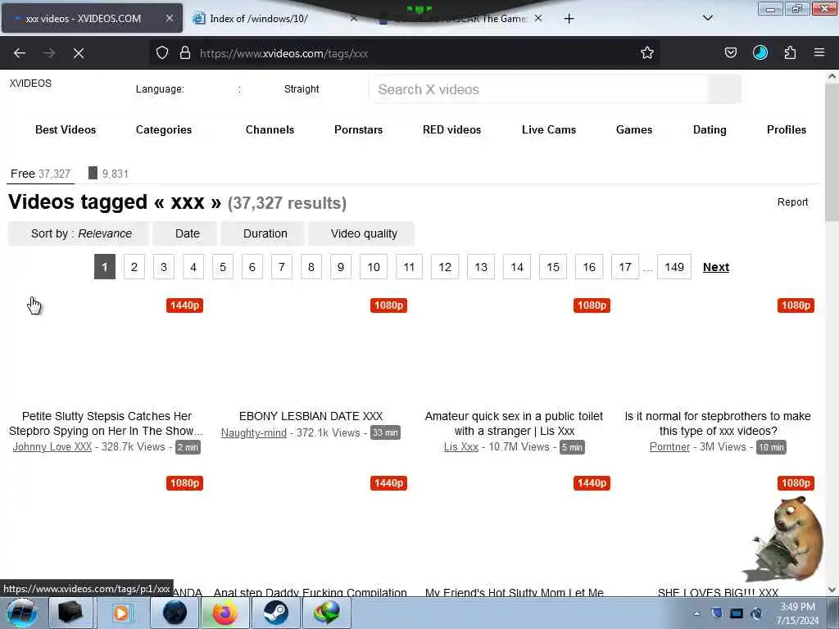Image resolution: width=839 pixels, height=629 pixels.
Task: Click the Next pagination link
Action: [x=716, y=267]
